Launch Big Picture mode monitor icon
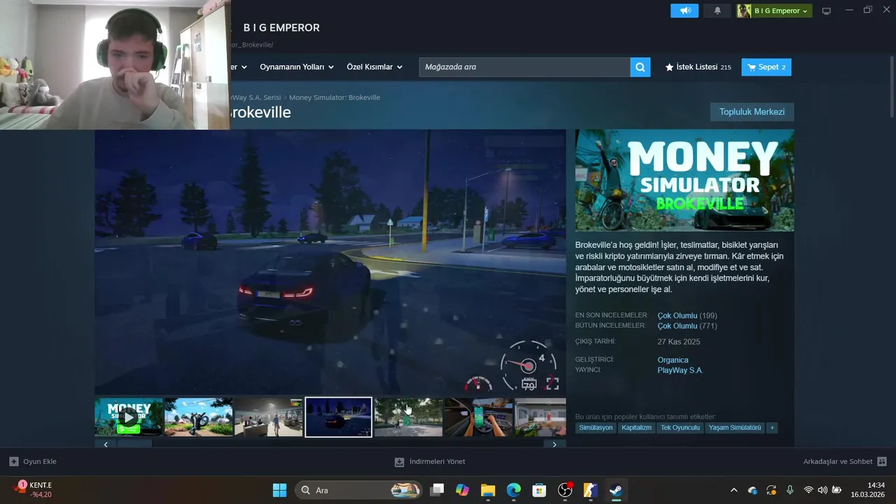Image resolution: width=896 pixels, height=504 pixels. (x=826, y=10)
